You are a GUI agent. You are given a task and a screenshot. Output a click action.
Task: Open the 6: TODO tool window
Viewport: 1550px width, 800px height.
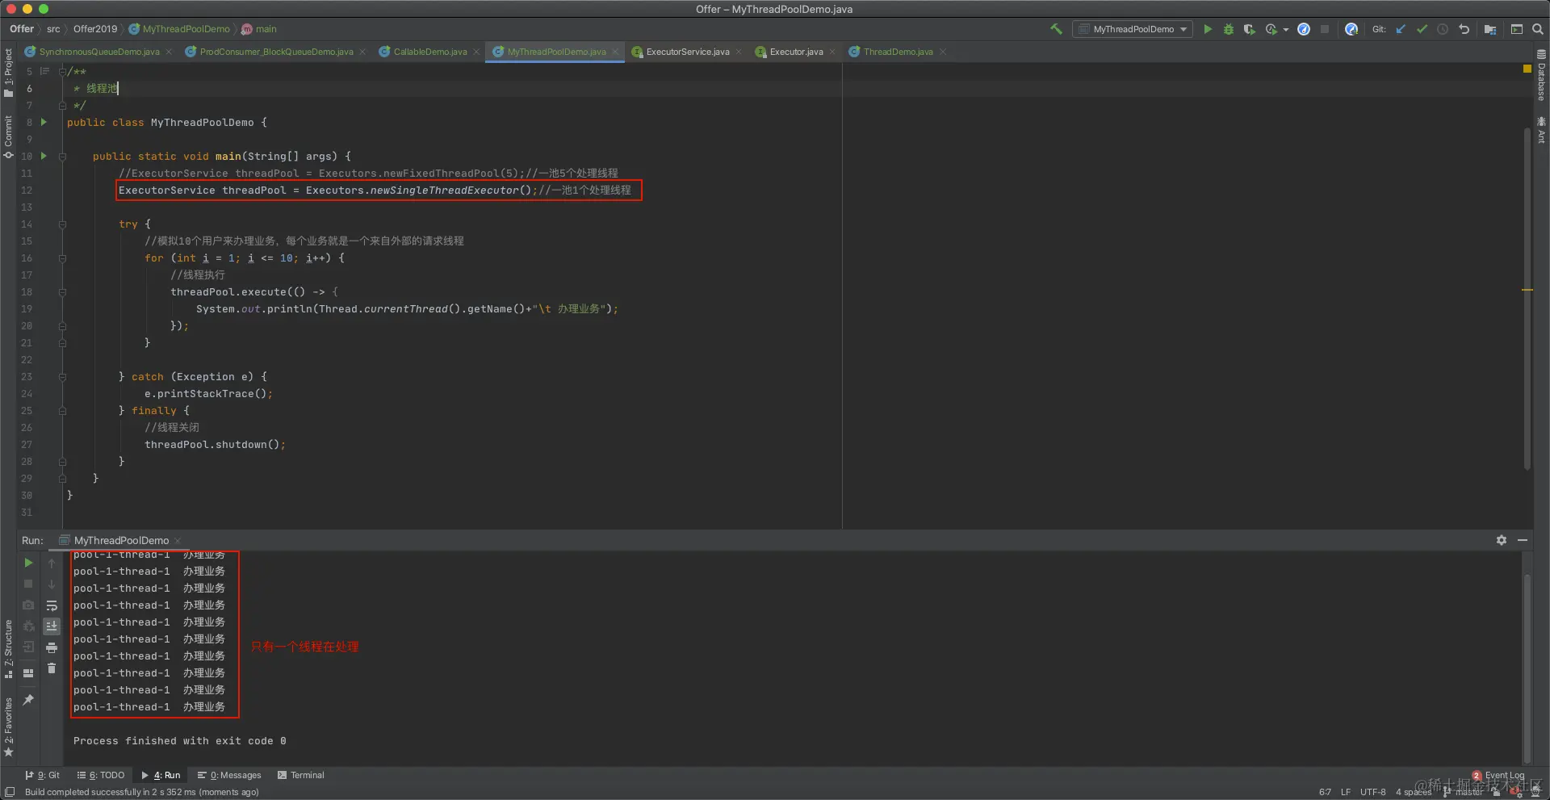(101, 775)
